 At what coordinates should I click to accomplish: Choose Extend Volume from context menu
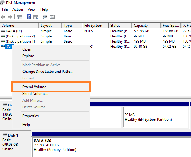coord(35,87)
